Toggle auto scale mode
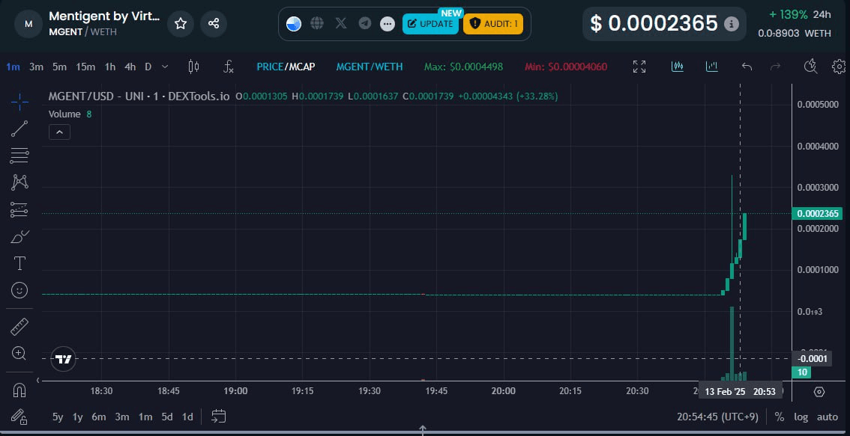Image resolution: width=850 pixels, height=436 pixels. pyautogui.click(x=828, y=417)
